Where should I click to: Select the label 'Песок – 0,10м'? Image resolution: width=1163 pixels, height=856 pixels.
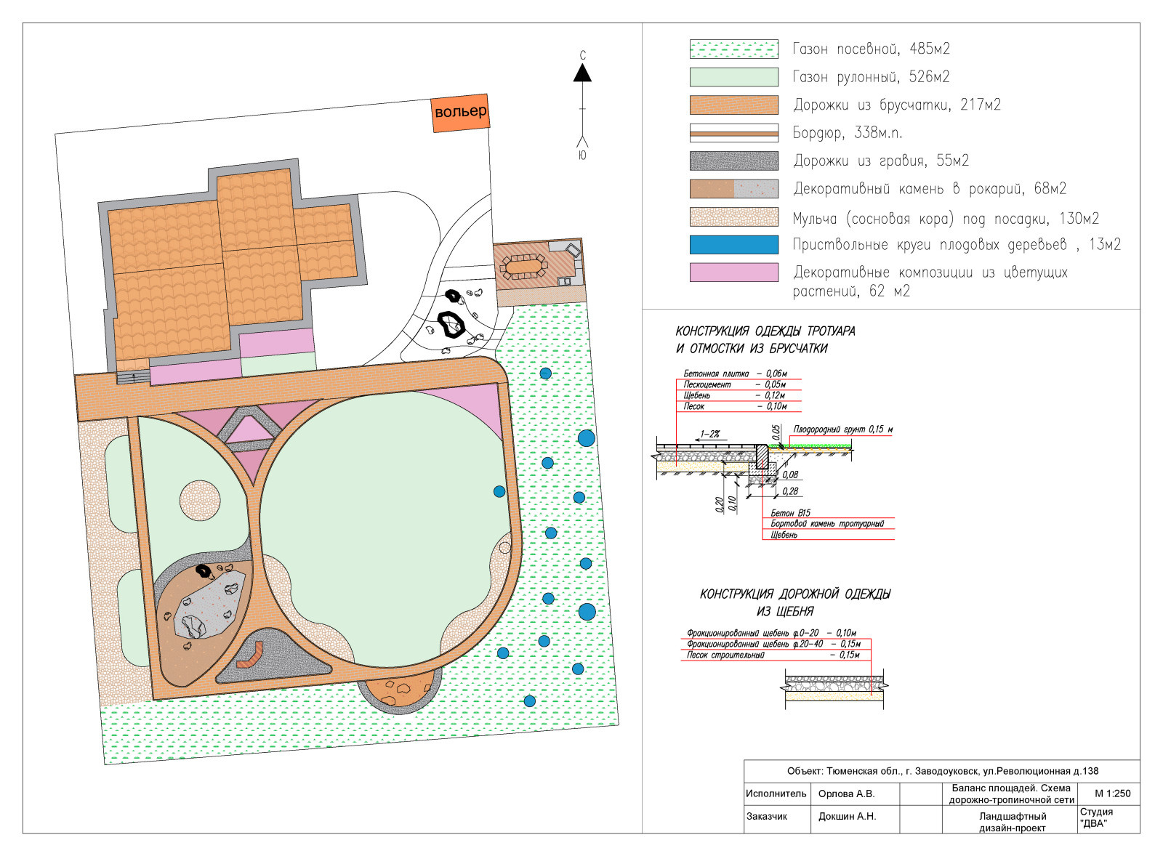(735, 406)
